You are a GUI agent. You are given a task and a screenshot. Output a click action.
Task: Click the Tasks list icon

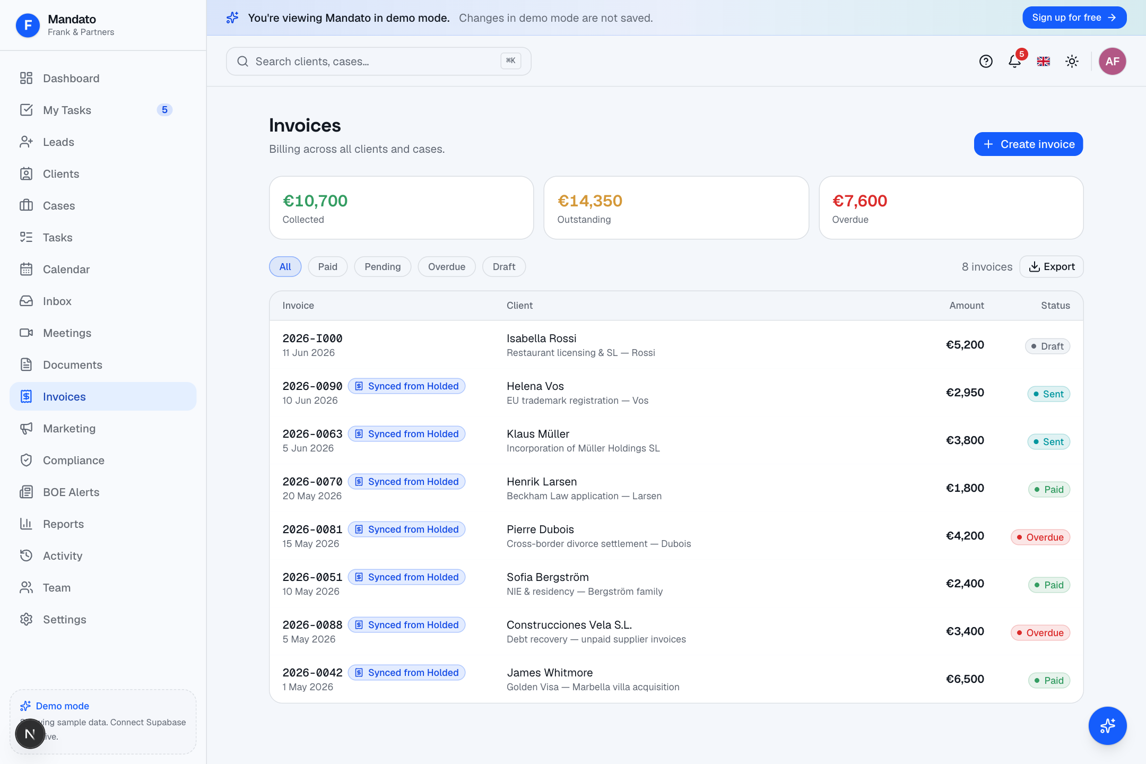click(x=26, y=237)
